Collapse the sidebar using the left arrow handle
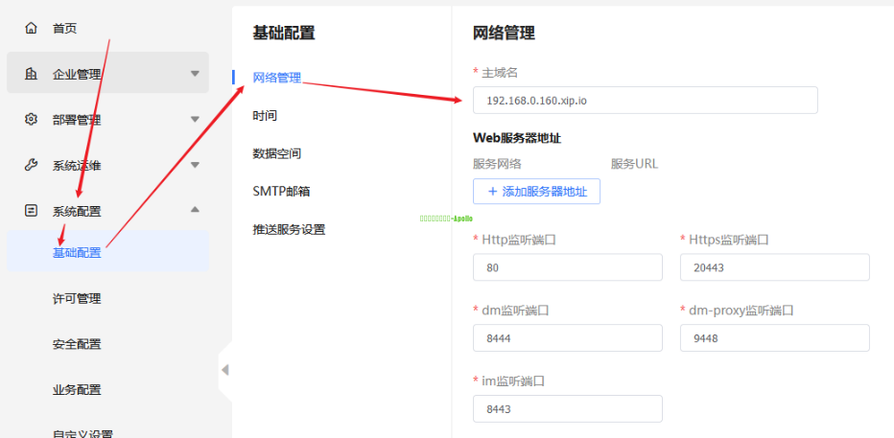This screenshot has width=894, height=438. (x=224, y=370)
